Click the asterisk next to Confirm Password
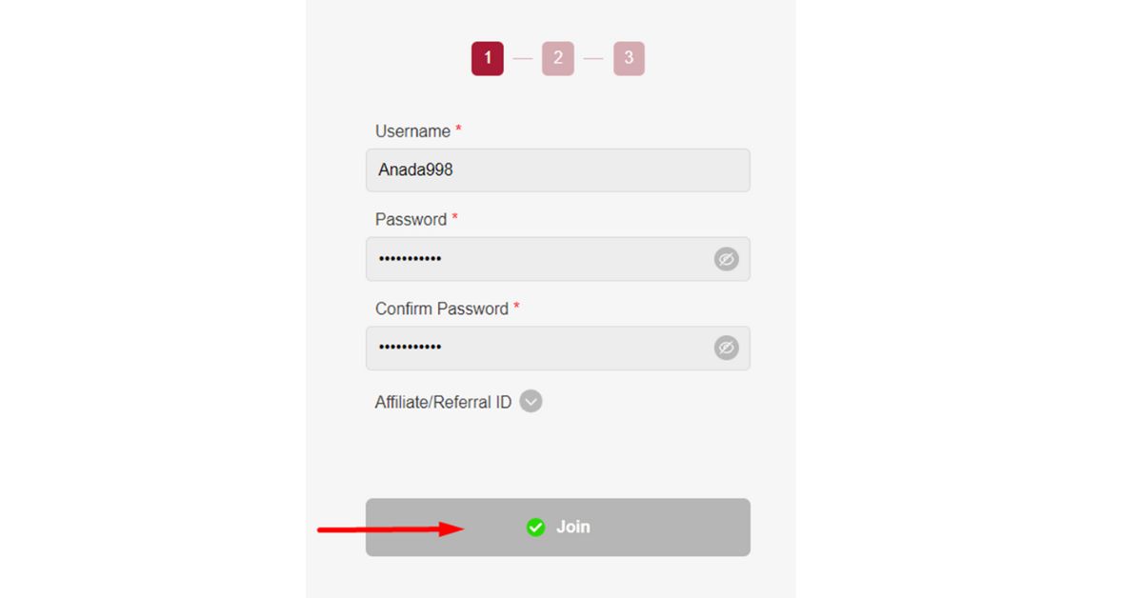 click(516, 307)
